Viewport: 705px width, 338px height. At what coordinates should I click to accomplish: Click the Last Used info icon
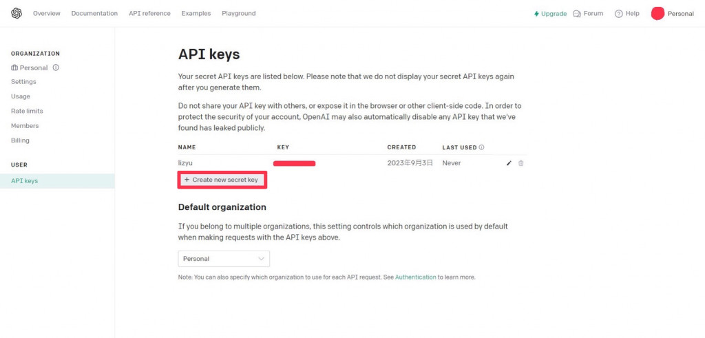(481, 147)
